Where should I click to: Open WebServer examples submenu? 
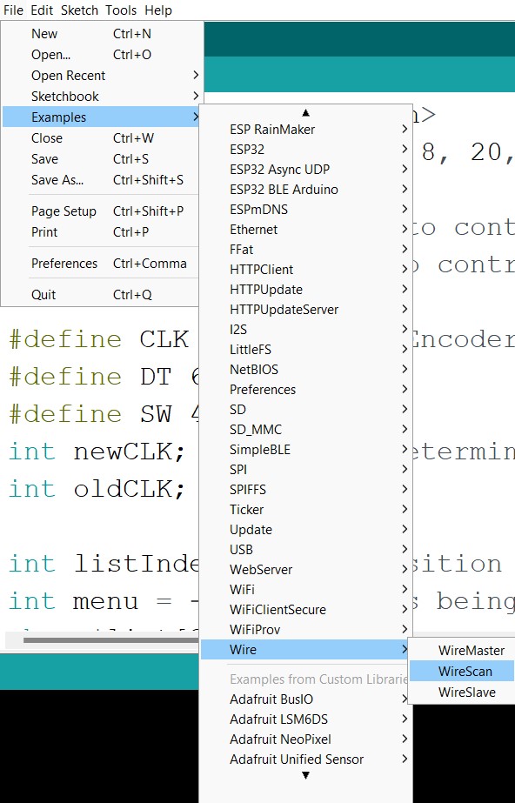(305, 570)
